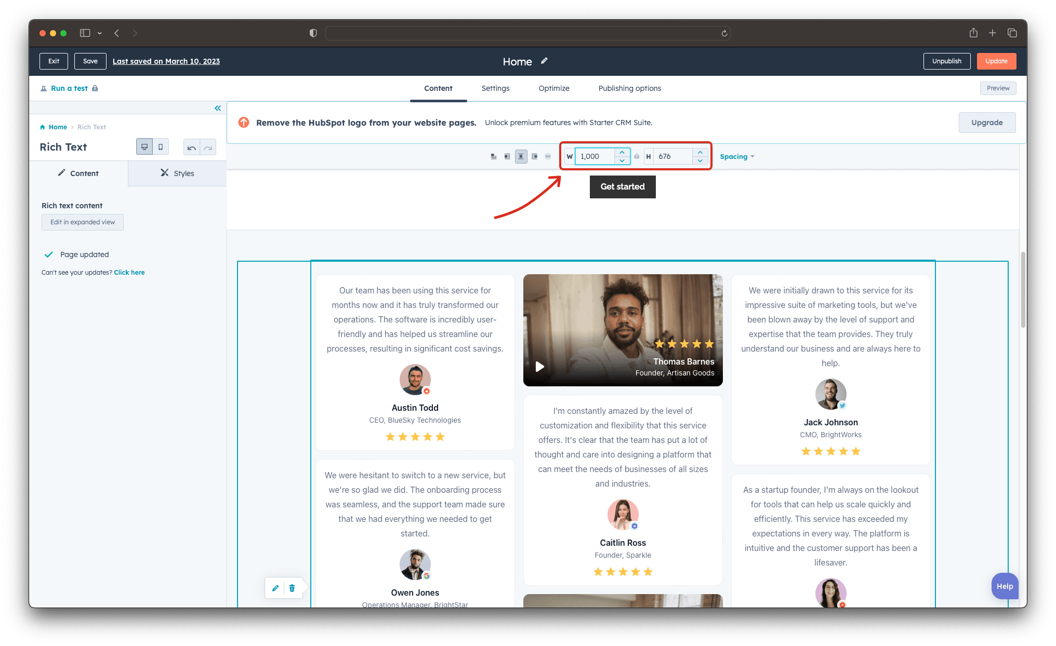Click Austin Todd's avatar photo
Image resolution: width=1056 pixels, height=646 pixels.
click(415, 380)
